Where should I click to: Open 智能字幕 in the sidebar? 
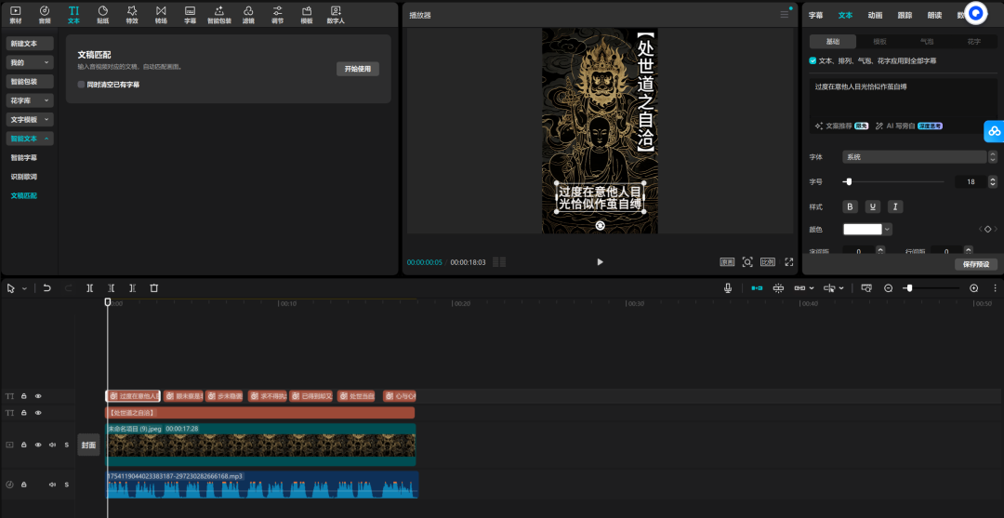pos(23,157)
